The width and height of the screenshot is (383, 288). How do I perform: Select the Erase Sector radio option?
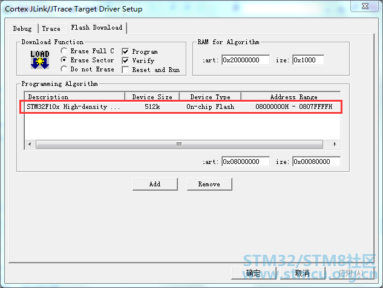click(64, 61)
